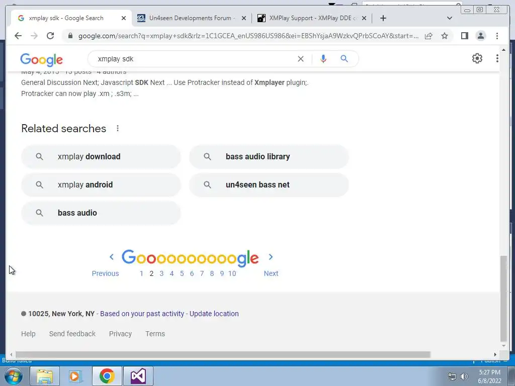Go to results page 10
The width and height of the screenshot is (515, 386).
[x=232, y=273]
